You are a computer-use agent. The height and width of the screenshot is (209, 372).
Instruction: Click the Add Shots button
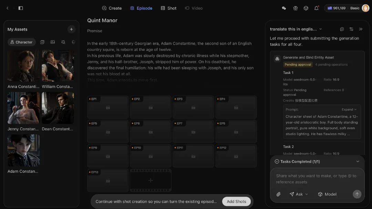click(x=236, y=201)
